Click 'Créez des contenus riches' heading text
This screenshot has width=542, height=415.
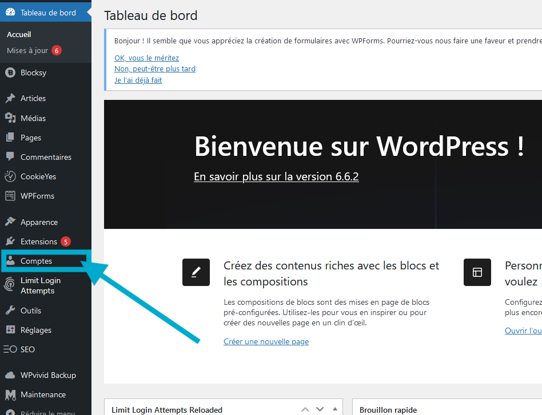(x=331, y=273)
